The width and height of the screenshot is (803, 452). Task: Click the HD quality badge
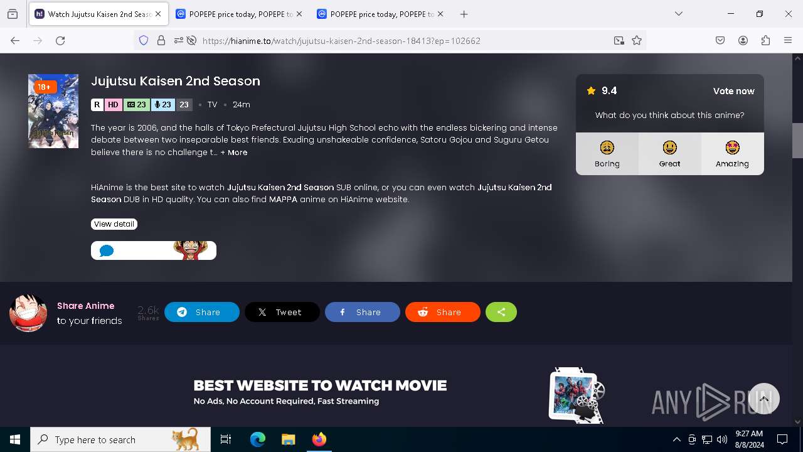[113, 105]
